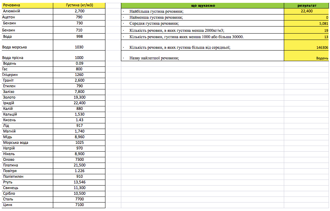330x211 pixels.
Task: Select the cell containing 'Алюміній'
Action: click(27, 11)
